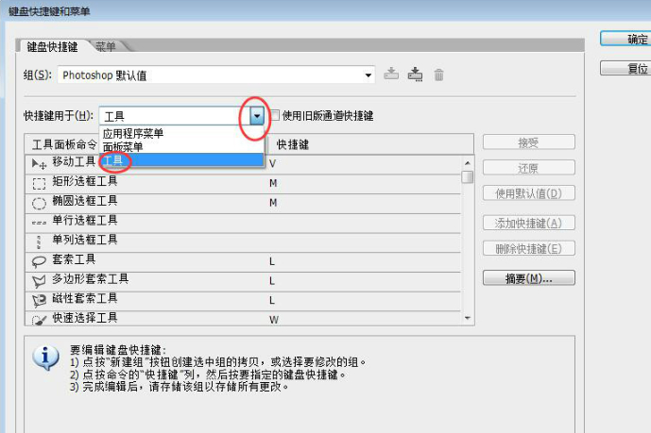The height and width of the screenshot is (433, 651).
Task: Click the 删除快捷键(E) button
Action: click(528, 249)
